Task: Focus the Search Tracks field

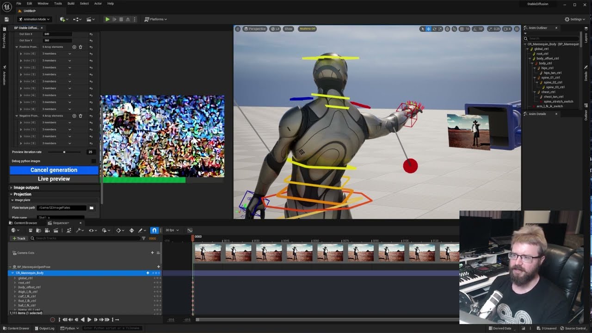Action: [x=86, y=238]
